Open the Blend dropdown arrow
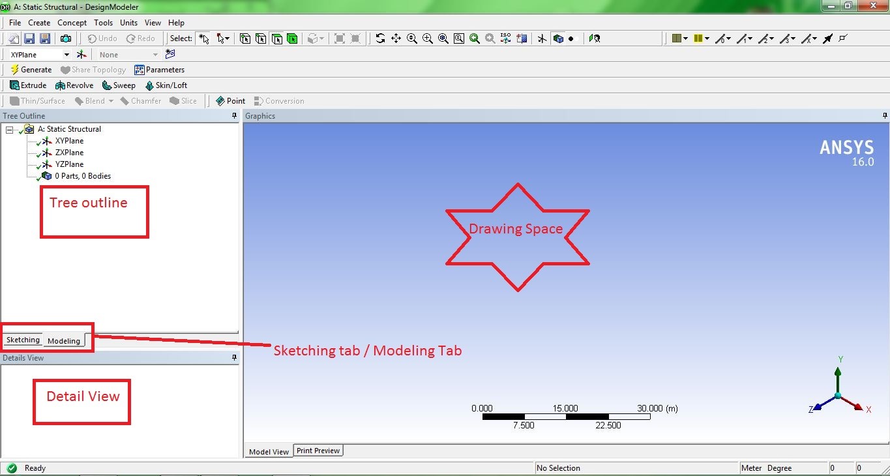 (111, 100)
